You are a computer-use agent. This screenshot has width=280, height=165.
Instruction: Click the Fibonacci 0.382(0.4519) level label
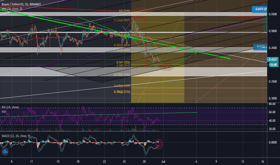pyautogui.click(x=122, y=45)
